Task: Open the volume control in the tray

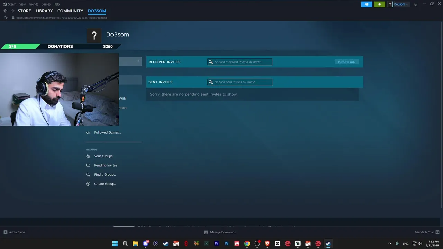Action: (420, 243)
